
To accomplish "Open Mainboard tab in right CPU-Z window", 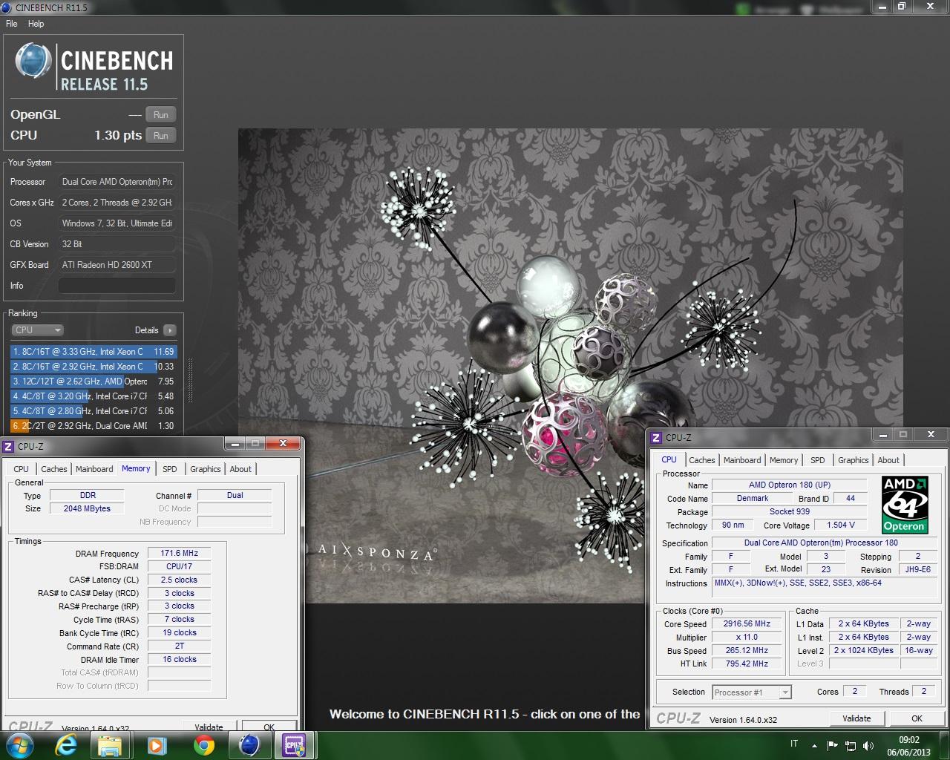I will 742,460.
